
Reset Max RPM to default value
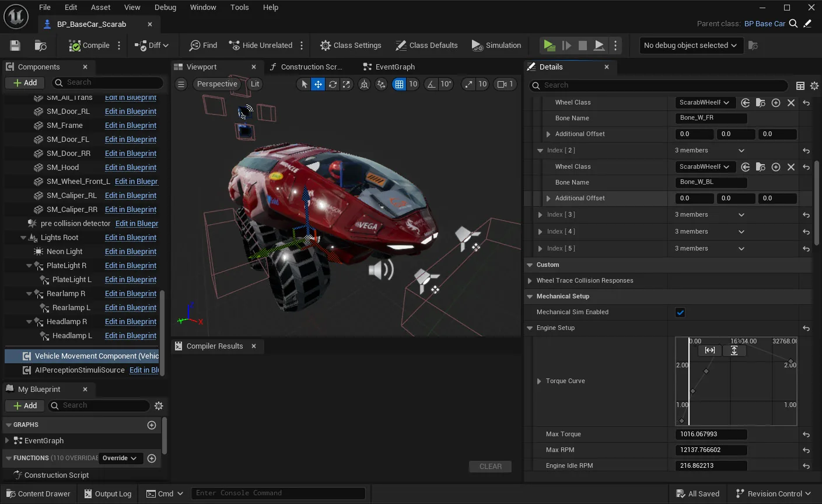806,450
